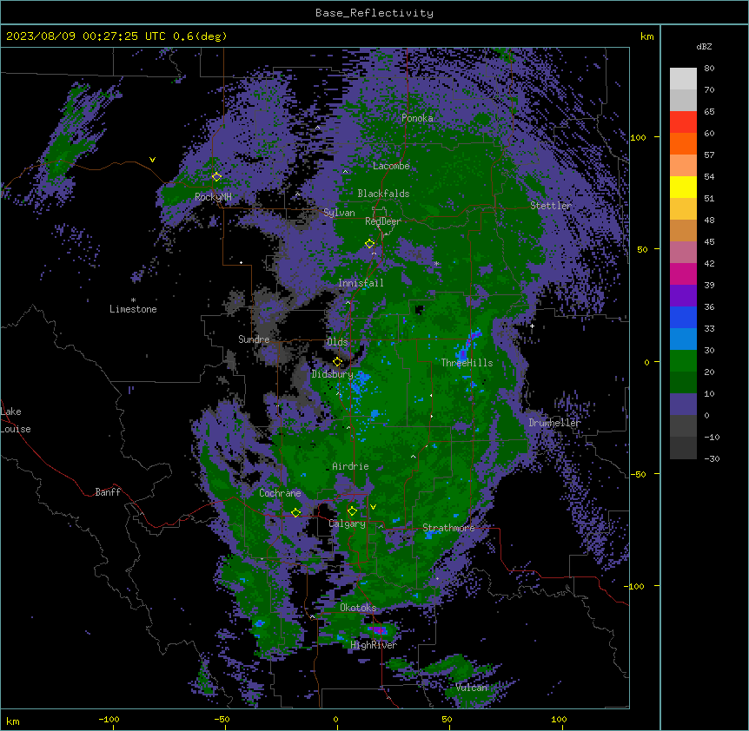Click the Cochrane label

(x=280, y=493)
